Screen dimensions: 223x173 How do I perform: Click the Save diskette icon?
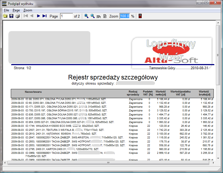[x=11, y=16]
